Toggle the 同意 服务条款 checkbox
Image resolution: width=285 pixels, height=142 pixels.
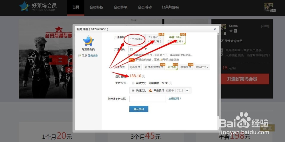pos(80,56)
